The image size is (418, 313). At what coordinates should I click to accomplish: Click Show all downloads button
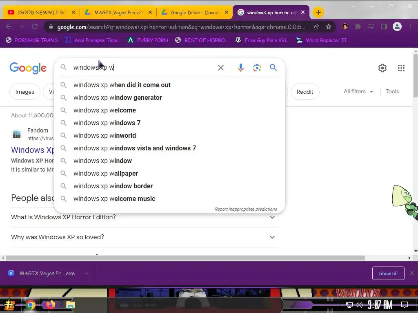(x=388, y=273)
